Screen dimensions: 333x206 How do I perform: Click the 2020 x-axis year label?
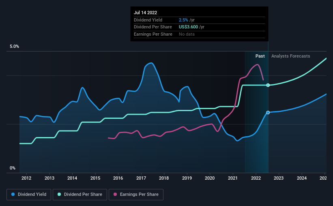pos(210,178)
